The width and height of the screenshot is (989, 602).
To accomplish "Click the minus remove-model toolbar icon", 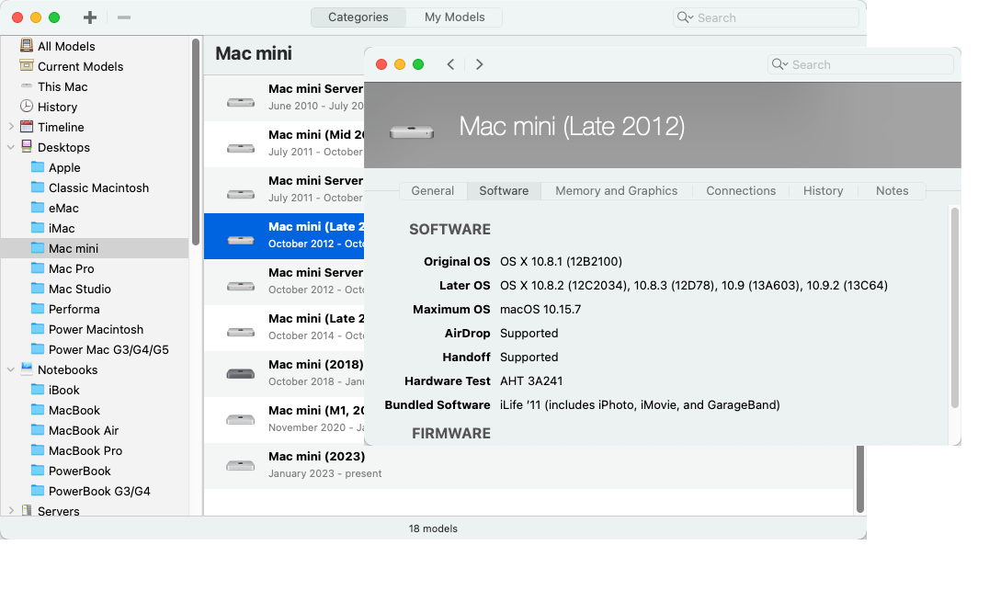I will point(123,17).
